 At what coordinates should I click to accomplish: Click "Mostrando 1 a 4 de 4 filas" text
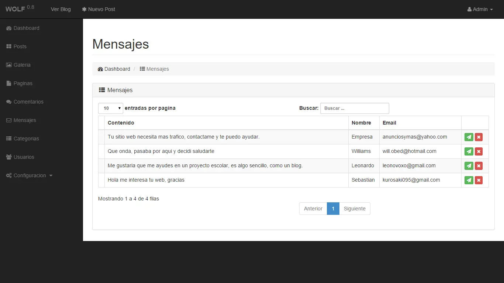[x=128, y=199]
